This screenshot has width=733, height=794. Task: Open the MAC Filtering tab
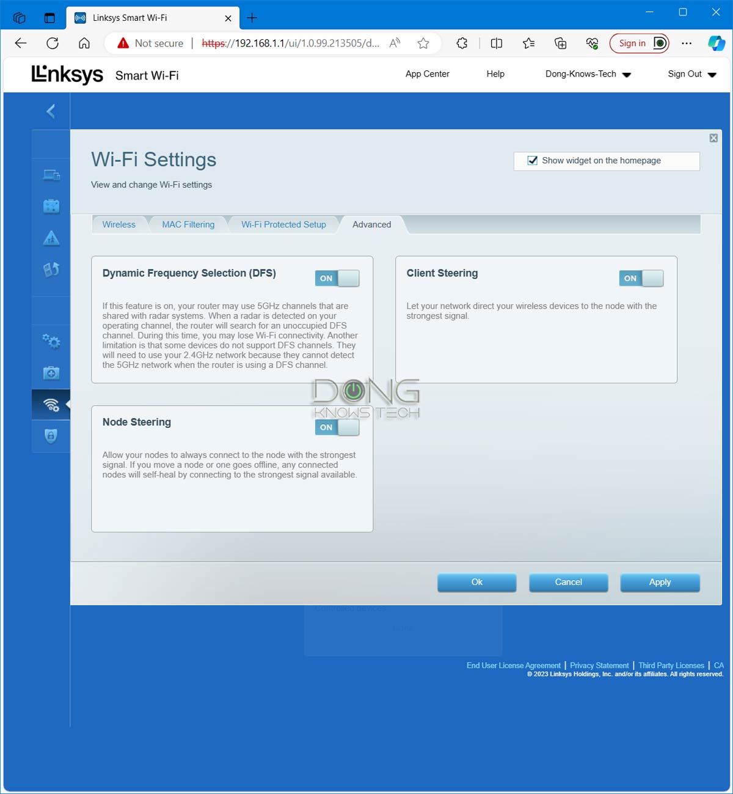[188, 224]
